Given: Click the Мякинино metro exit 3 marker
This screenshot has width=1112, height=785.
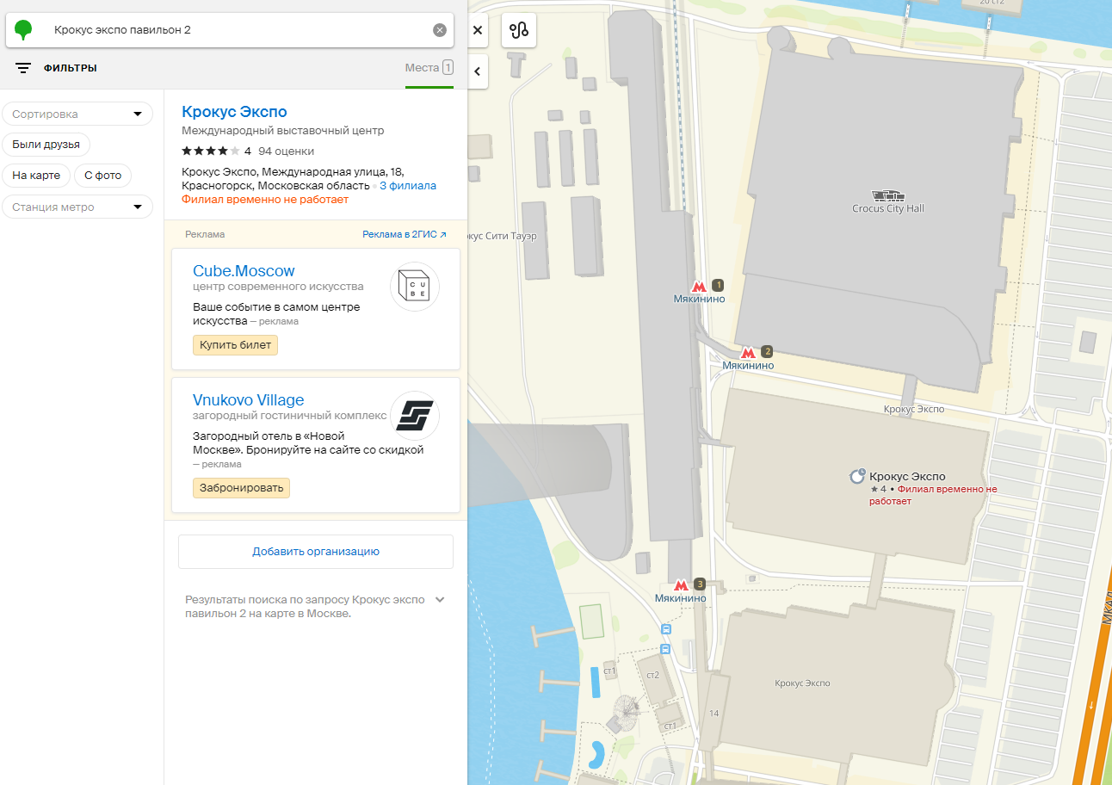Looking at the screenshot, I should click(x=681, y=584).
